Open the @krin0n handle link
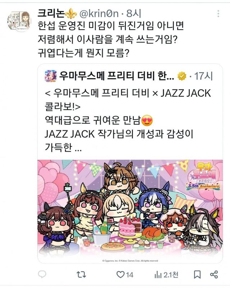The width and height of the screenshot is (230, 288). [98, 14]
